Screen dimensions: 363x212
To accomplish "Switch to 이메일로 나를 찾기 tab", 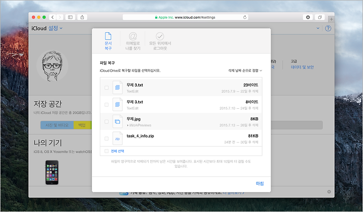I will click(x=133, y=41).
